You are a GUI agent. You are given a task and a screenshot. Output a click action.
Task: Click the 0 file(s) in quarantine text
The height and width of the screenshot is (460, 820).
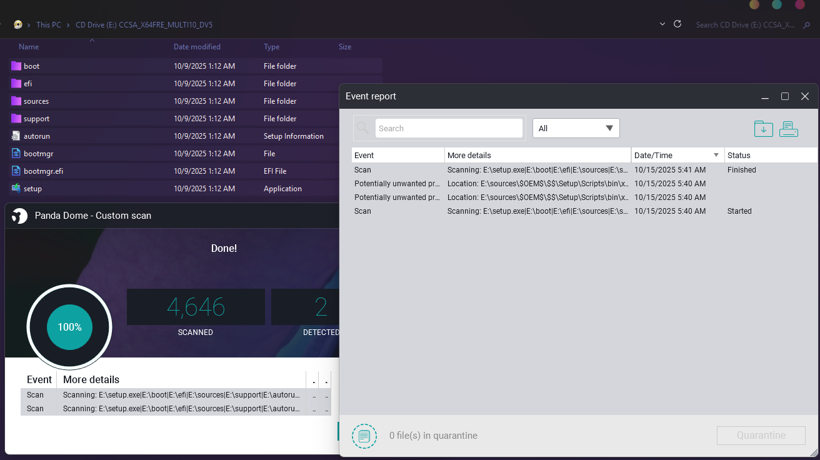[433, 436]
